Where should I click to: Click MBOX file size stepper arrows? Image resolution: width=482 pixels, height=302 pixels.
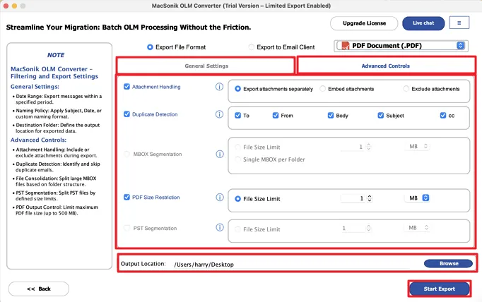pyautogui.click(x=369, y=147)
